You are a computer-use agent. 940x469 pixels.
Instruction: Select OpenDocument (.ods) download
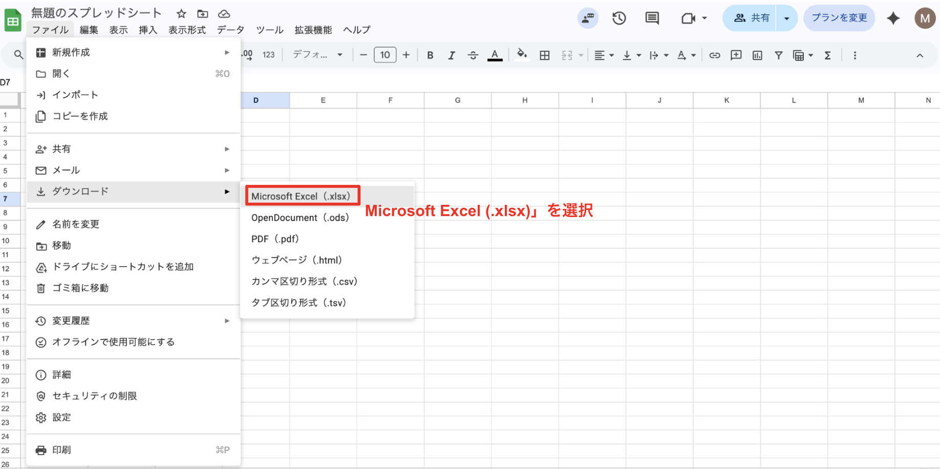pos(327,218)
